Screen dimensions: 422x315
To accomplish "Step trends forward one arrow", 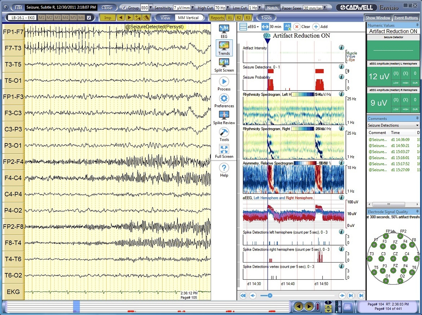I will click(342, 296).
